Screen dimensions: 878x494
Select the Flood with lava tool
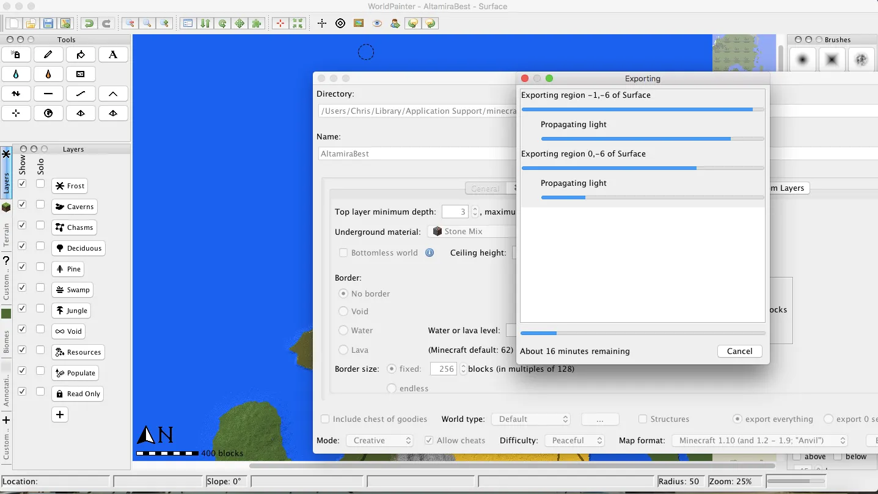tap(48, 74)
